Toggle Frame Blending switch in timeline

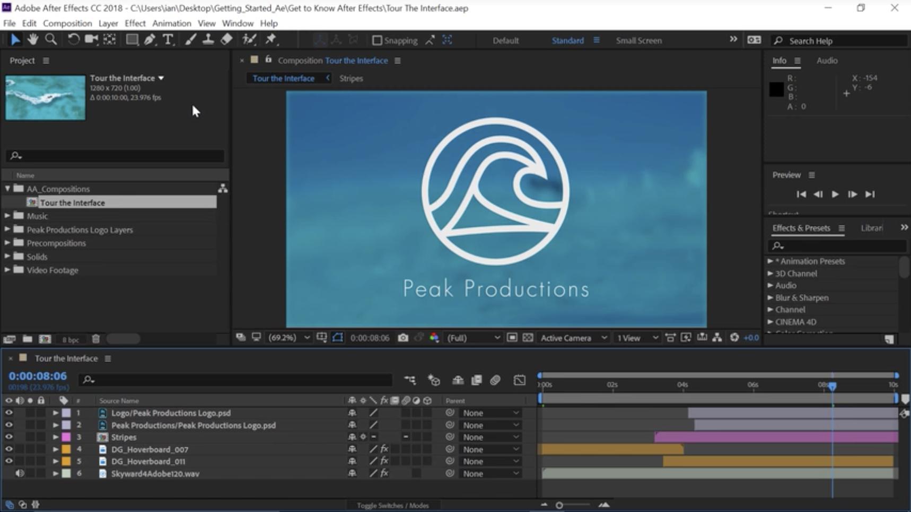pyautogui.click(x=477, y=380)
